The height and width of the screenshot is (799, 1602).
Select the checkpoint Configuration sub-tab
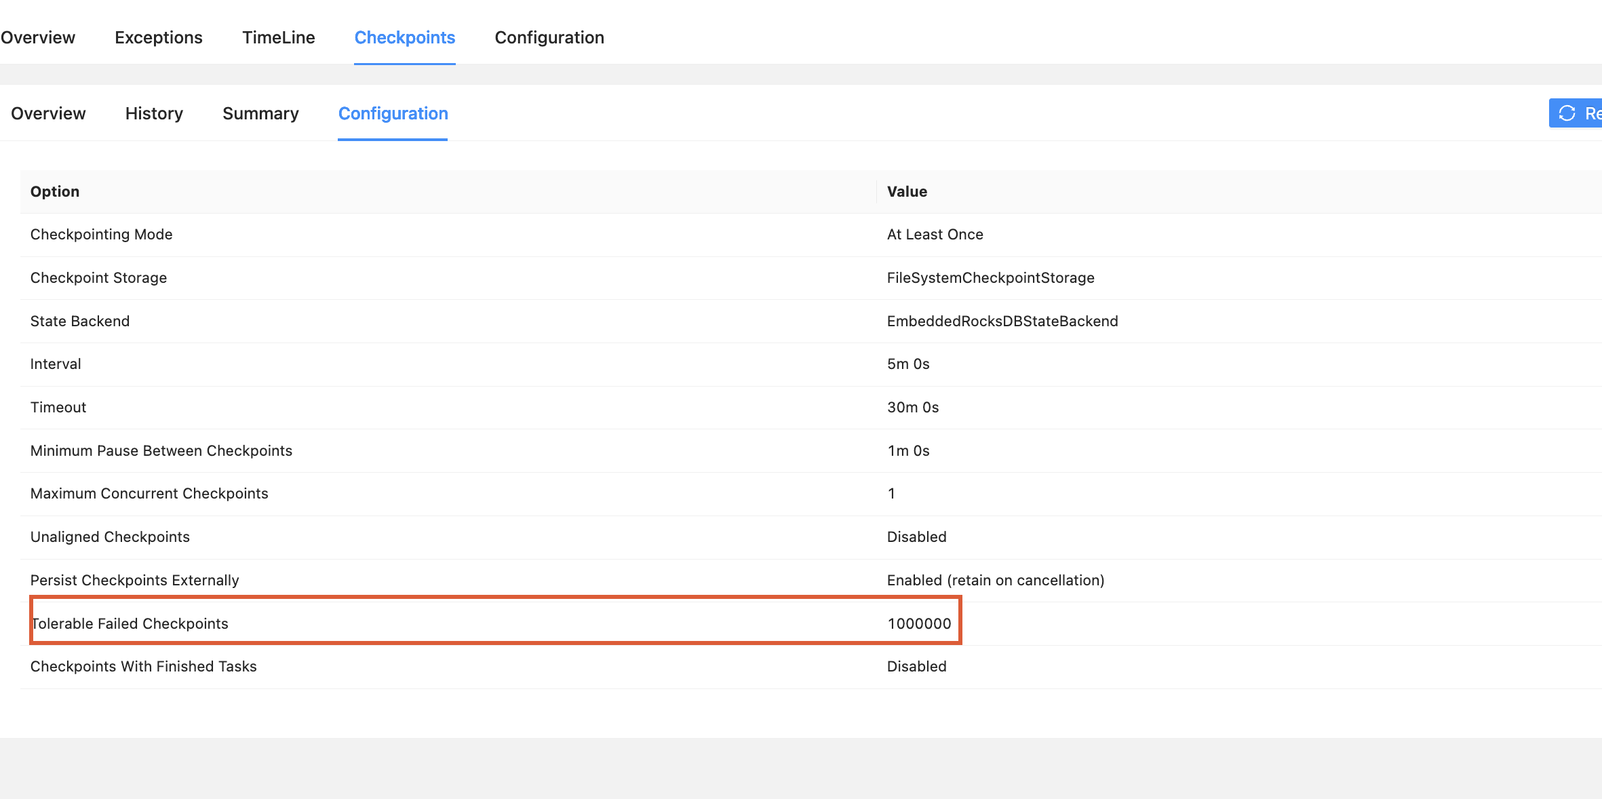tap(393, 113)
